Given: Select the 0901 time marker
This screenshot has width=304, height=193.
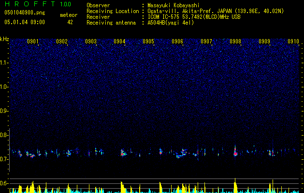Looking at the screenshot, I should [33, 41].
